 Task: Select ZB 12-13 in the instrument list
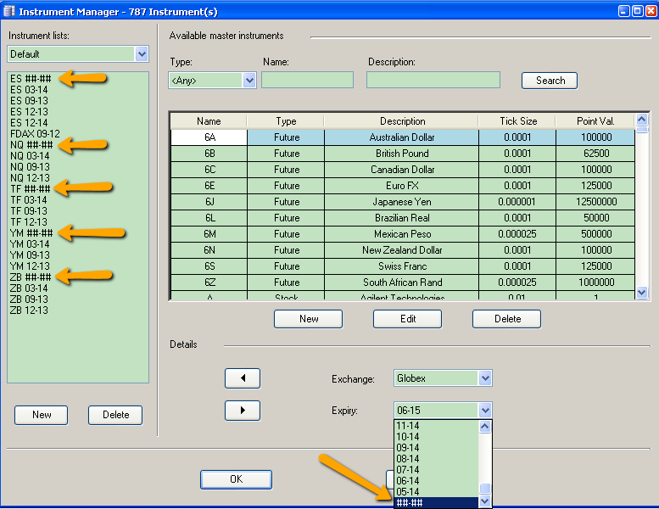coord(29,310)
